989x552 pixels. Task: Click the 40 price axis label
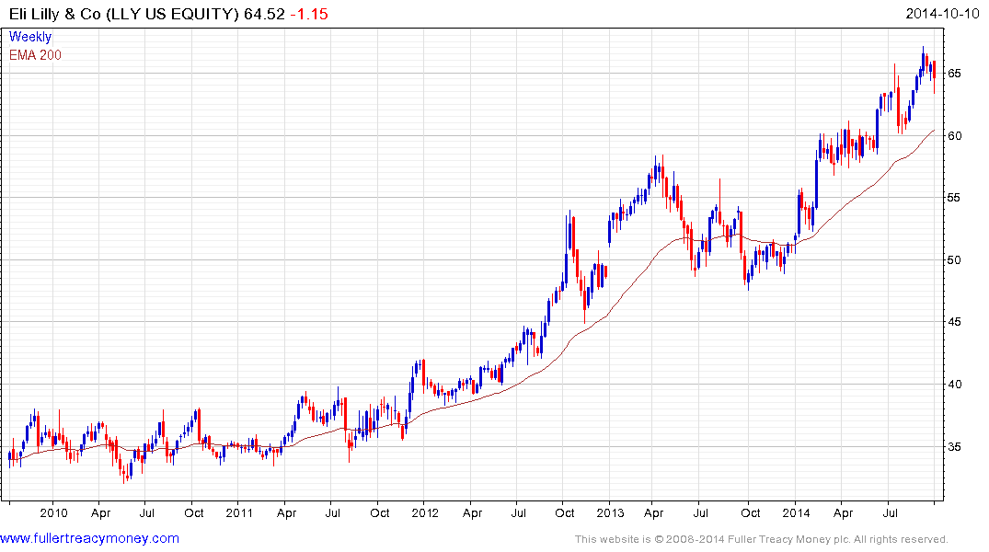coord(954,385)
